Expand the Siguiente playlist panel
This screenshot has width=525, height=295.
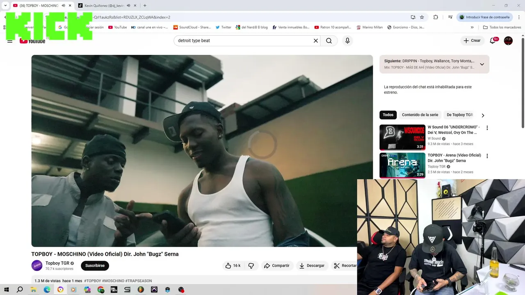tap(482, 64)
